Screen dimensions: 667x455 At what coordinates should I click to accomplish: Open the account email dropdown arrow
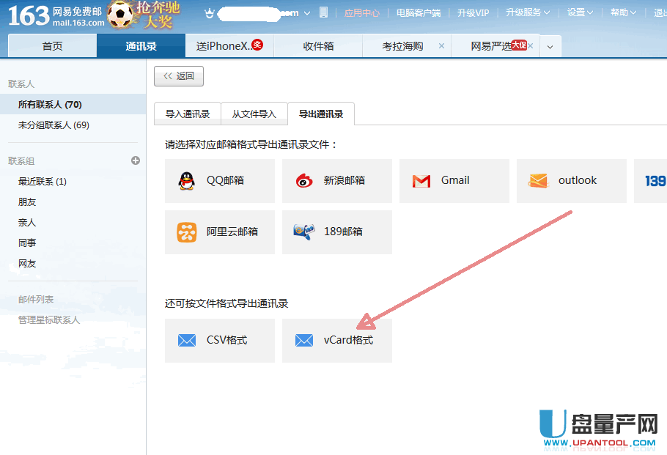click(x=306, y=13)
